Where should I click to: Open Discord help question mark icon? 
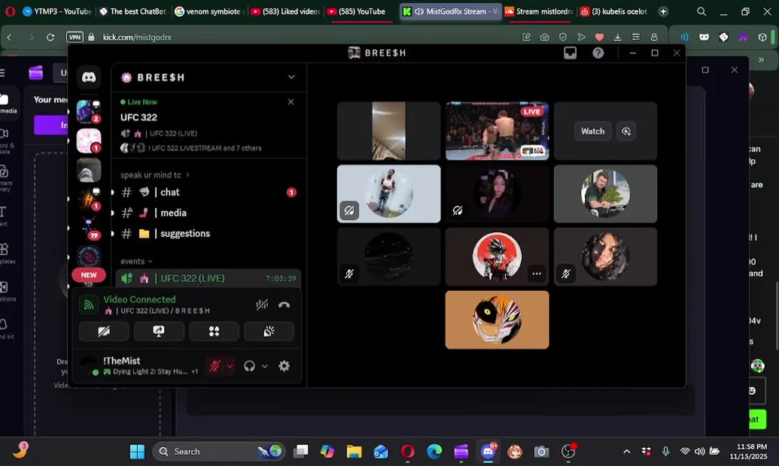[x=598, y=53]
